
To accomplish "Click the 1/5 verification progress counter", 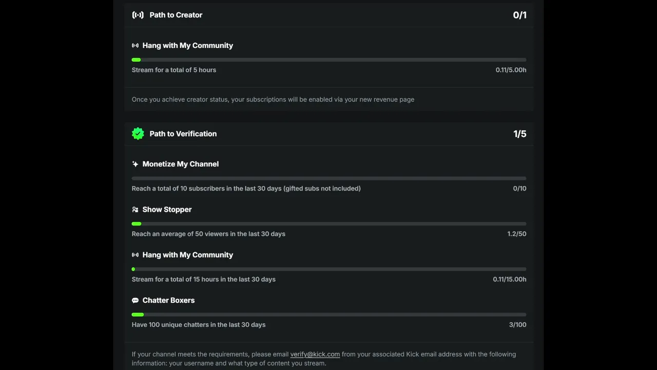I will (x=519, y=134).
